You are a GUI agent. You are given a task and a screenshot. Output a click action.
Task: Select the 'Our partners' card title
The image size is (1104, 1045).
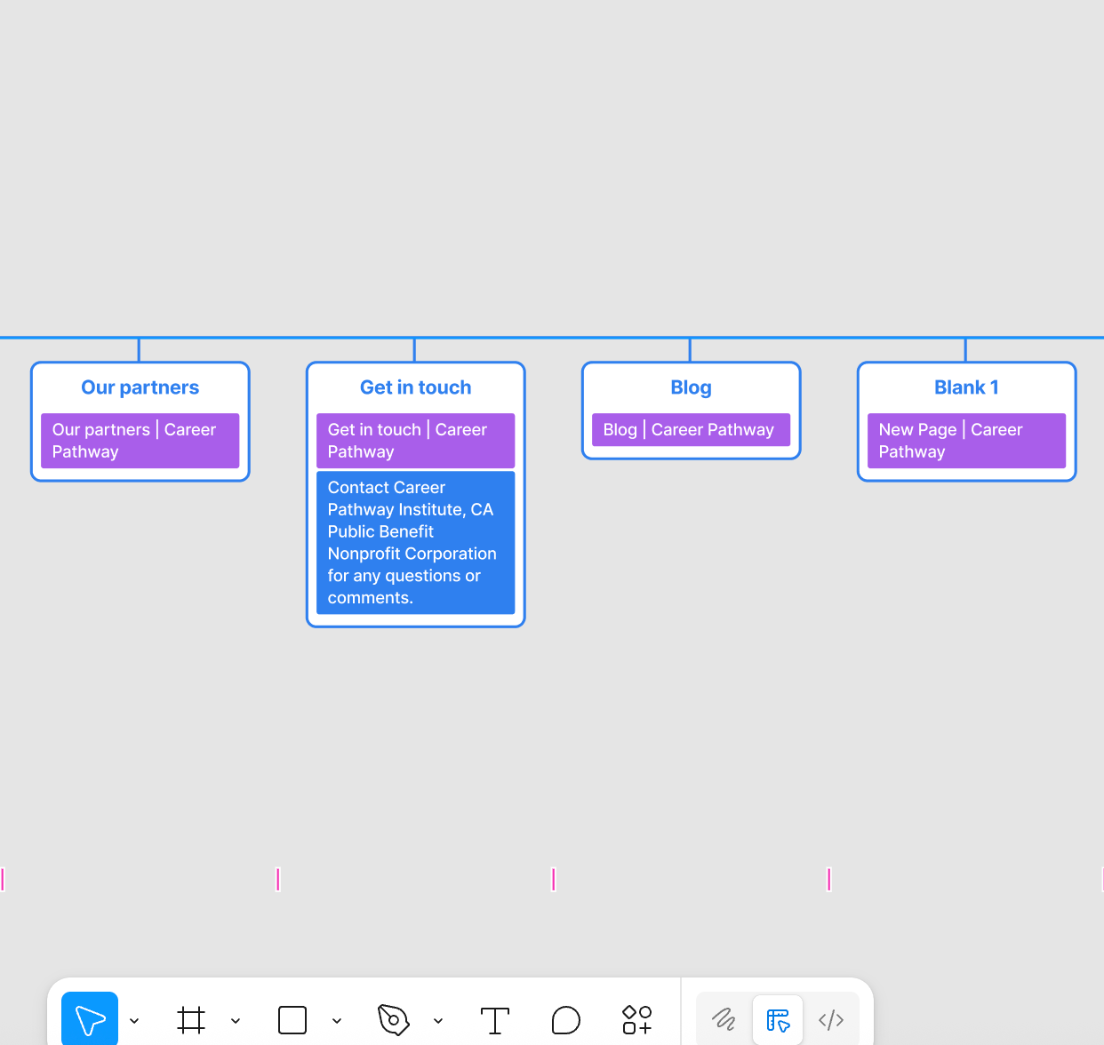pyautogui.click(x=140, y=387)
